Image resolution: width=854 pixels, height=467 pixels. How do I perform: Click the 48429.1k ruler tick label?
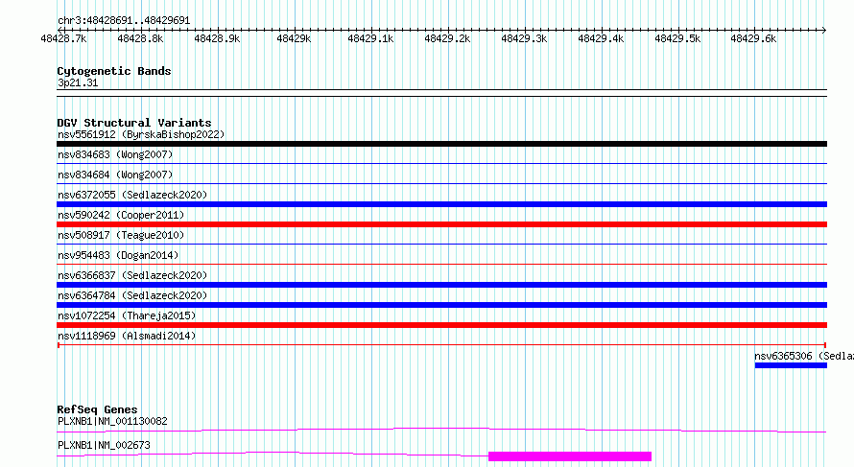pyautogui.click(x=370, y=38)
